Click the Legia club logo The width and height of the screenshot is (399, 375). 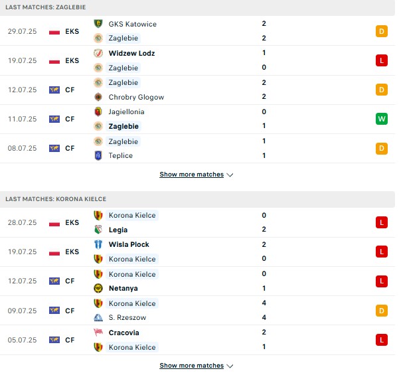point(98,230)
